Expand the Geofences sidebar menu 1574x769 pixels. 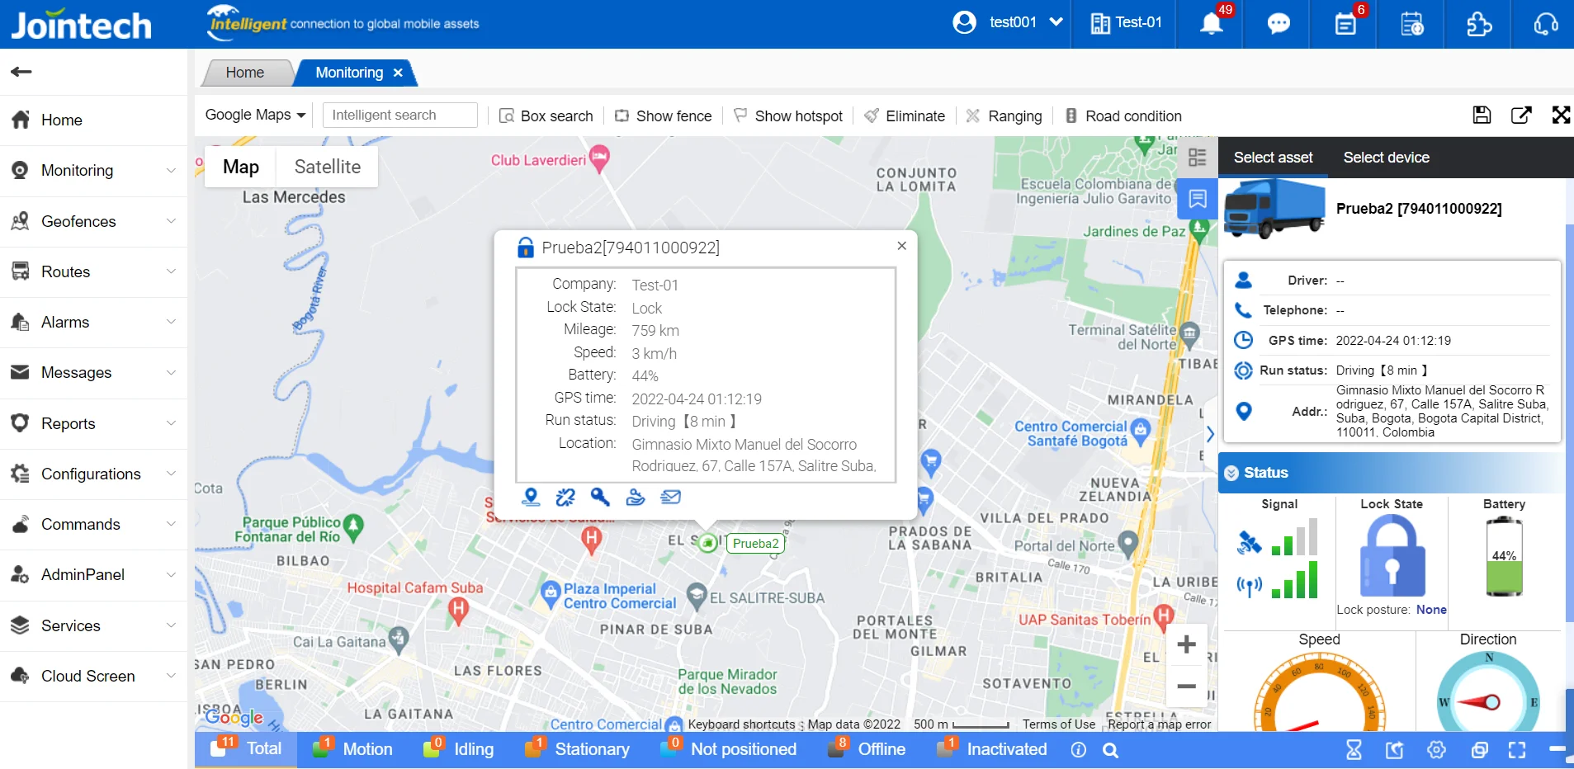(94, 221)
